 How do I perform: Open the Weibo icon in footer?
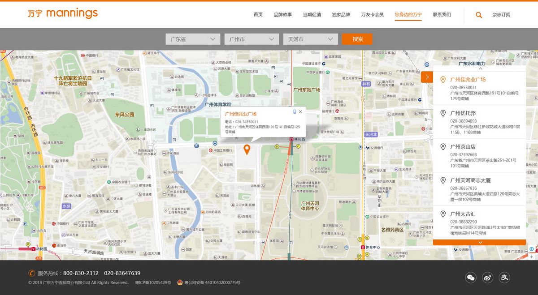click(x=488, y=278)
